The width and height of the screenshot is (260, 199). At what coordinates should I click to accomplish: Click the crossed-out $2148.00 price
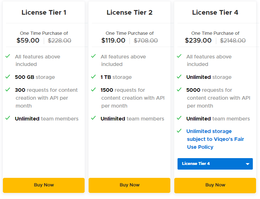233,41
